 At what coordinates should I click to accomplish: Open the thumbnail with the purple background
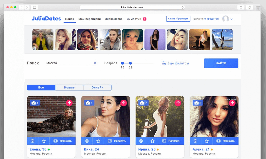(155, 40)
